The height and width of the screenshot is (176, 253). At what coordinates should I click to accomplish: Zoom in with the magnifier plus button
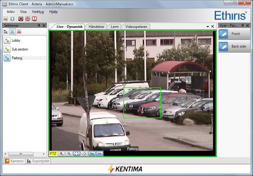tap(61, 154)
